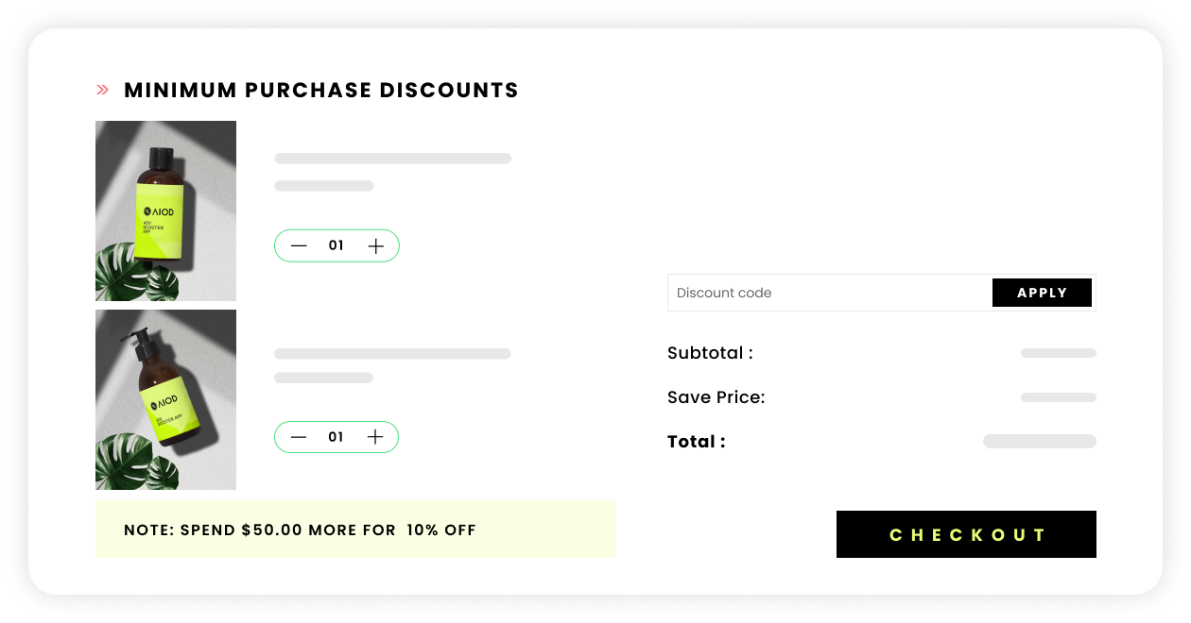Select the quantity value of the second product
This screenshot has width=1191, height=623.
336,437
